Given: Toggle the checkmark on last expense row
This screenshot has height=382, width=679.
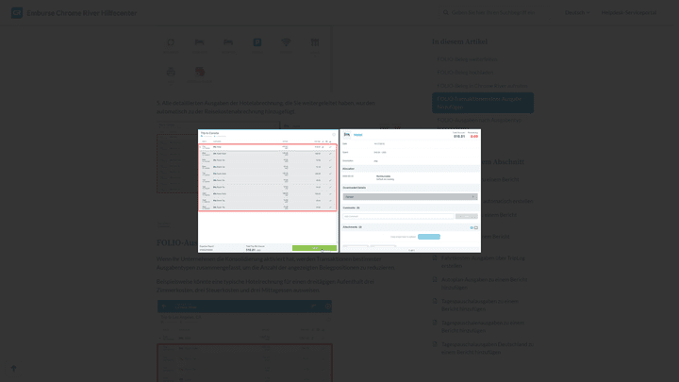Looking at the screenshot, I should 329,207.
